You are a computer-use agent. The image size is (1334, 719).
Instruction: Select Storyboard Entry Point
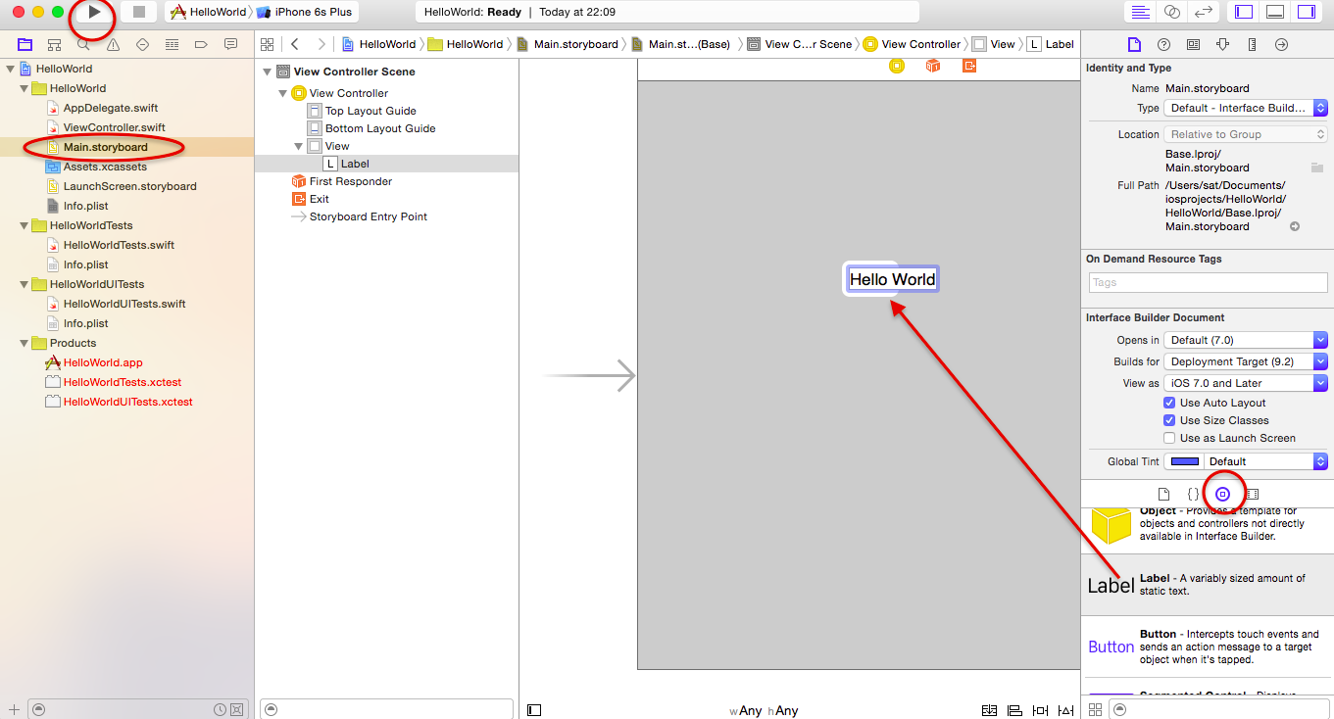pyautogui.click(x=369, y=216)
